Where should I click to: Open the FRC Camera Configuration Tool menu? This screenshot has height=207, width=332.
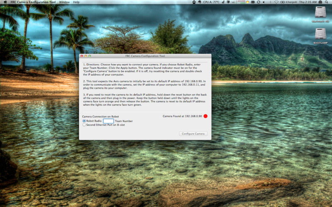pos(33,2)
